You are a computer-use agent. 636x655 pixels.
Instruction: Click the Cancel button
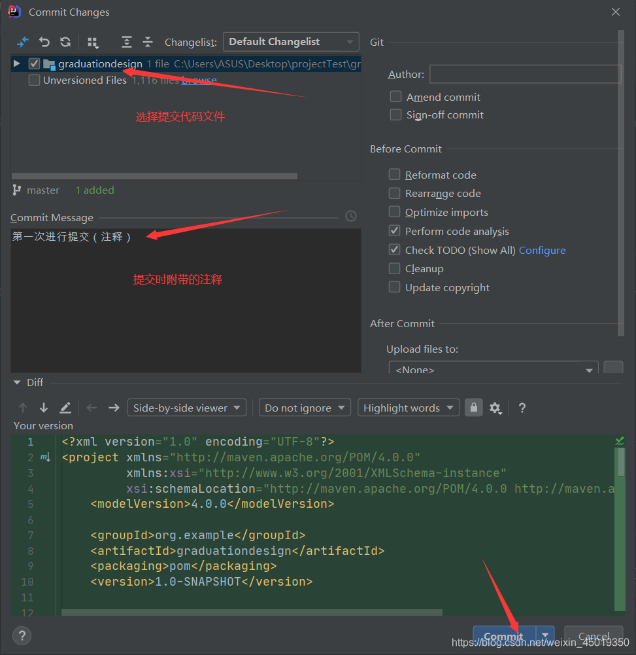(x=594, y=635)
